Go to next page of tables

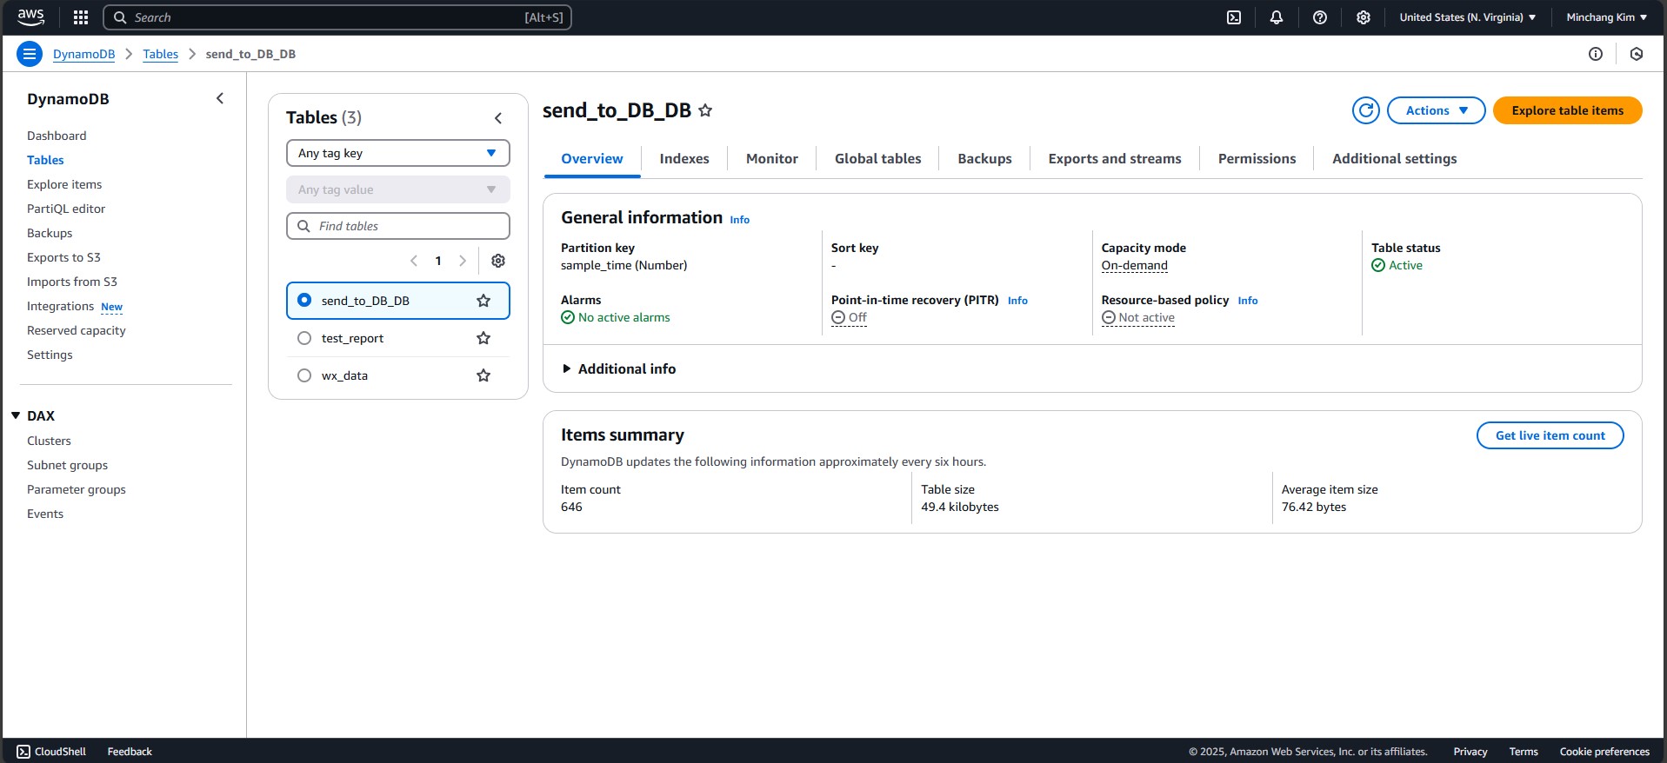pos(463,261)
